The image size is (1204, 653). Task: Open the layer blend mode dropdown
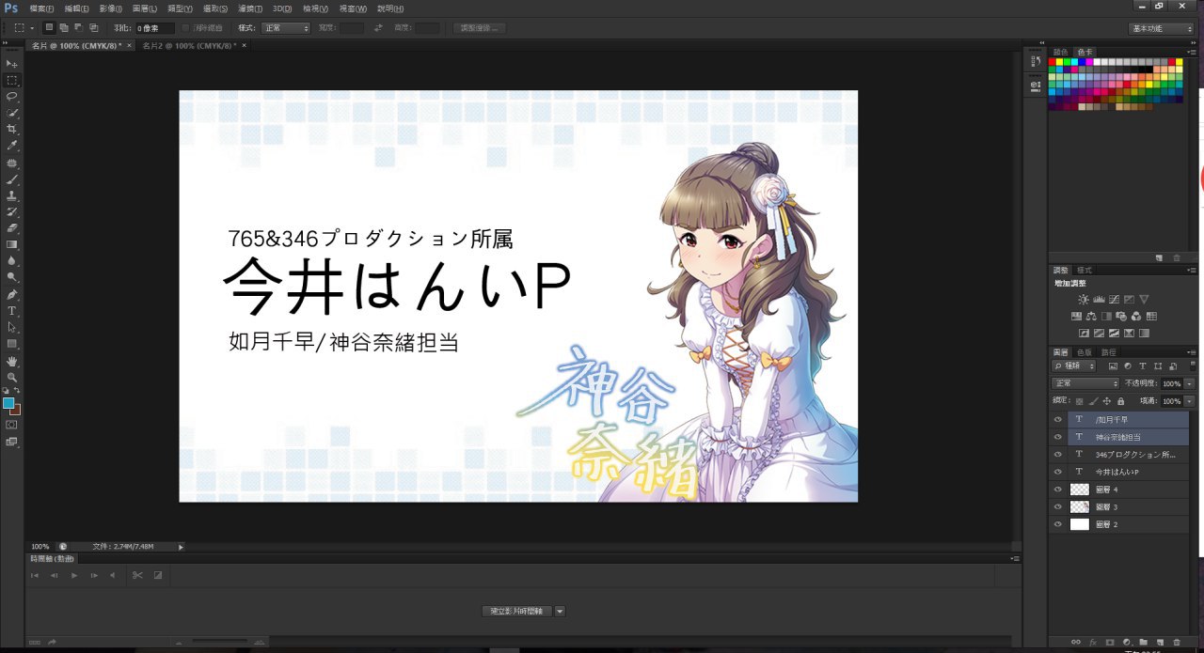[x=1085, y=383]
